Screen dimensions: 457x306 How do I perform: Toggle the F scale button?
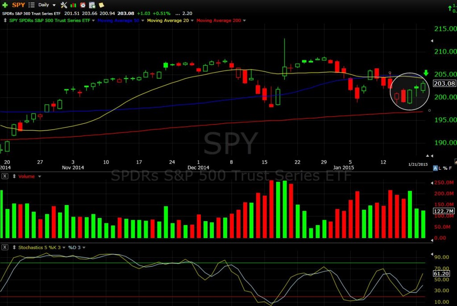[x=450, y=168]
